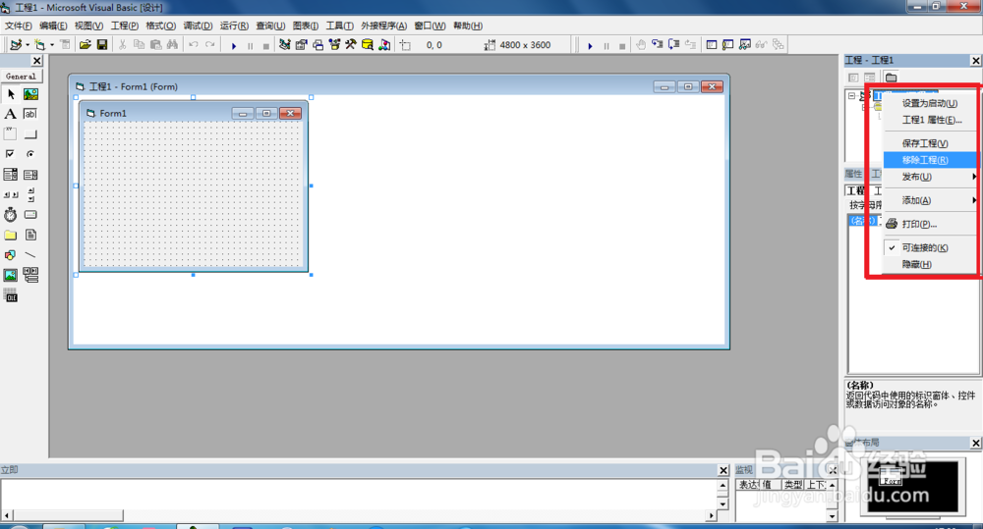Screen dimensions: 983x529
Task: Open the Locals Window debug icon
Action: (712, 44)
